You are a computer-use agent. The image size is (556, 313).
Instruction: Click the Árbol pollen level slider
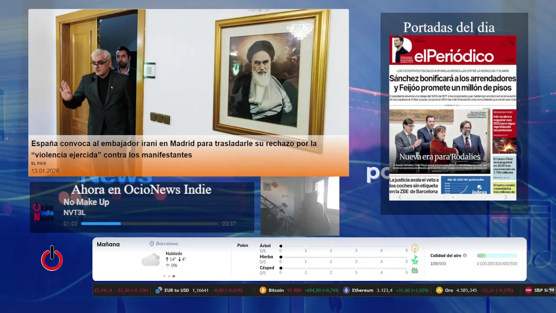coord(344,246)
